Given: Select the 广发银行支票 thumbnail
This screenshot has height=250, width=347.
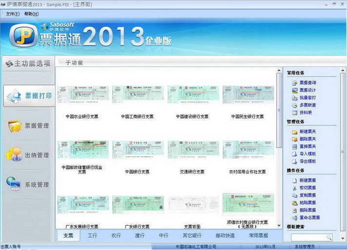Looking at the screenshot, I should point(138,205).
